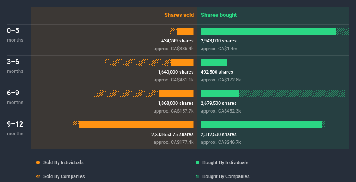
Task: Select the Bought By Individuals legend label
Action: tap(225, 162)
